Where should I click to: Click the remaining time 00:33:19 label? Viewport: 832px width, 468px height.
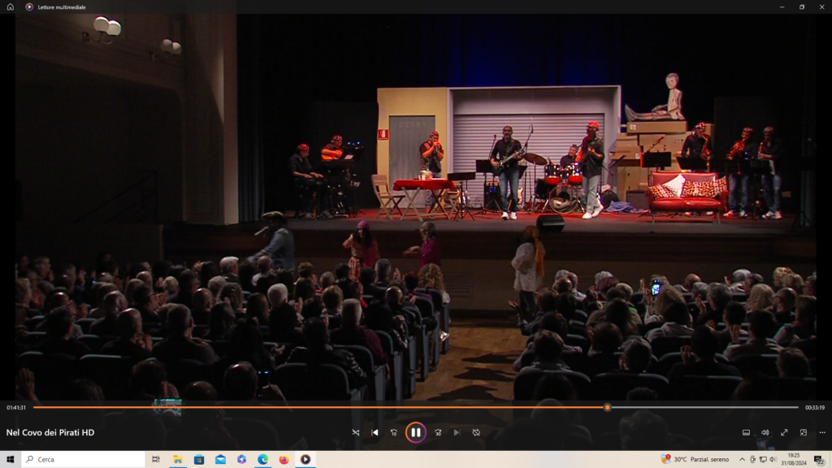814,407
